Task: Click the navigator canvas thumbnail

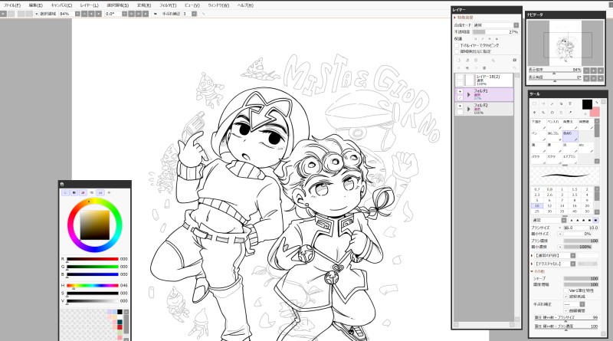Action: click(x=565, y=43)
